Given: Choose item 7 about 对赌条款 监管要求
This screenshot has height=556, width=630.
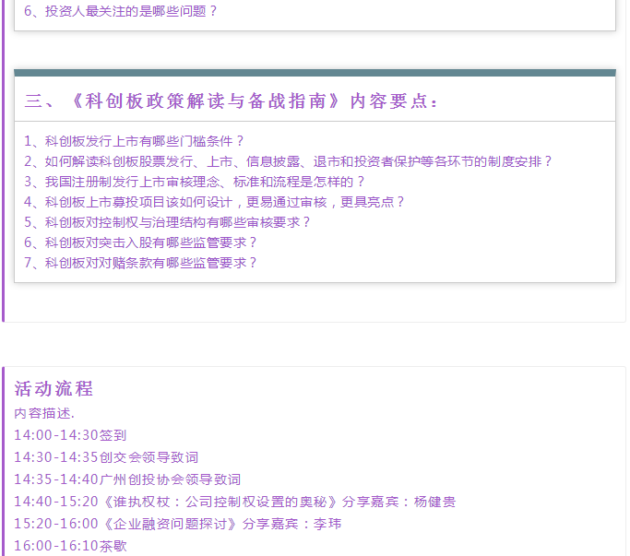Looking at the screenshot, I should (140, 263).
